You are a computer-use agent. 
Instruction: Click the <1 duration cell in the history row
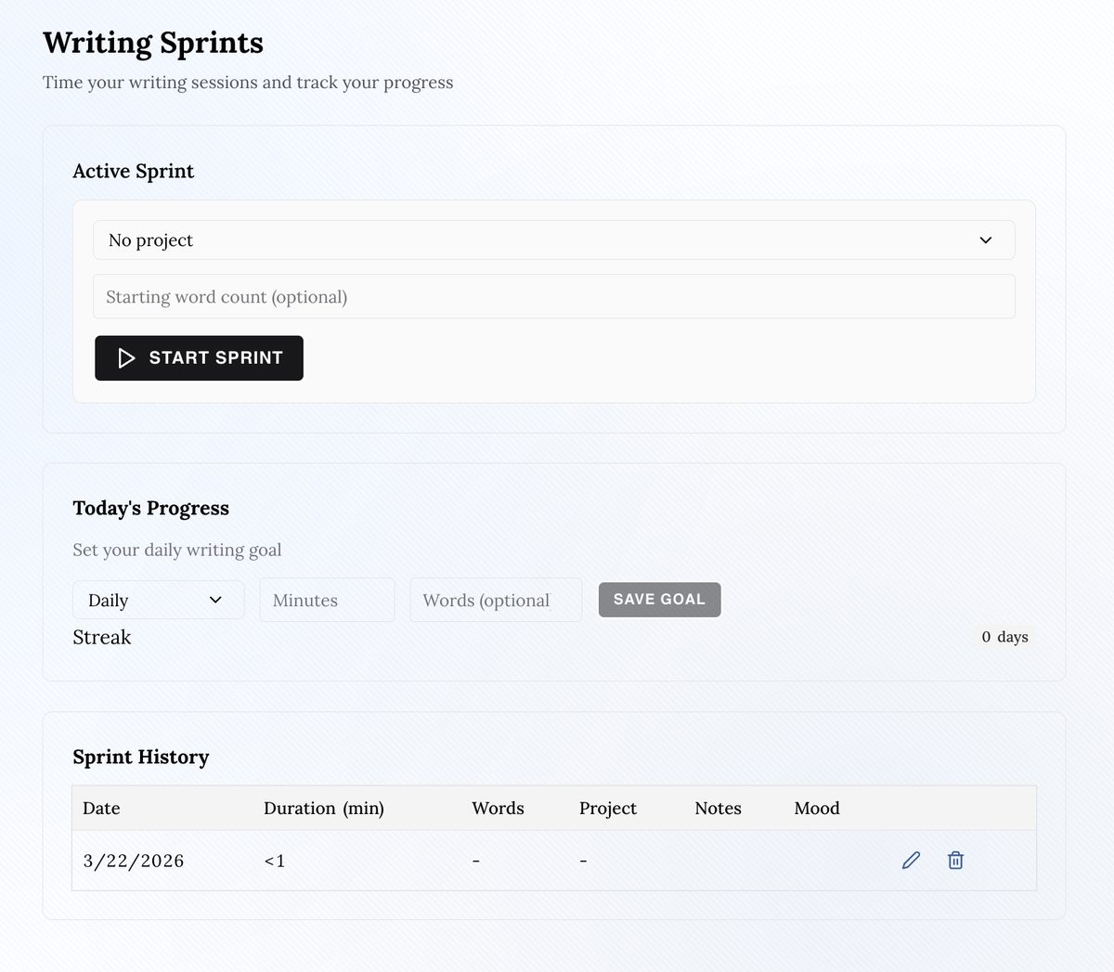tap(274, 861)
